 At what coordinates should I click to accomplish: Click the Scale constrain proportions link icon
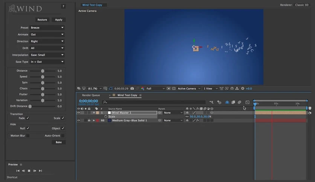point(187,117)
